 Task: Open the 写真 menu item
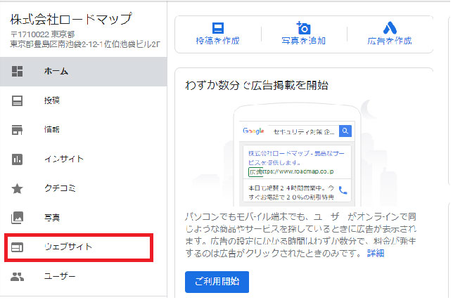pos(84,218)
